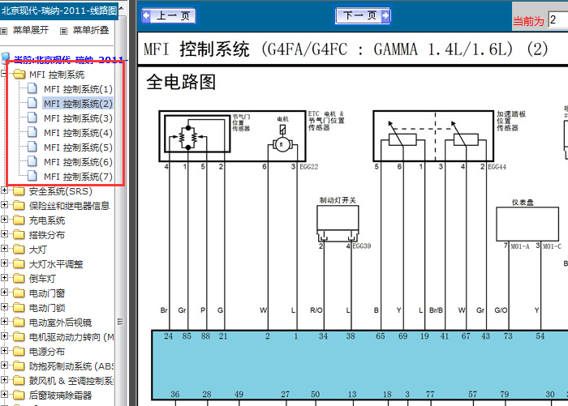This screenshot has width=568, height=406.
Task: Expand the 大灯水平调整 folder
Action: click(x=4, y=263)
